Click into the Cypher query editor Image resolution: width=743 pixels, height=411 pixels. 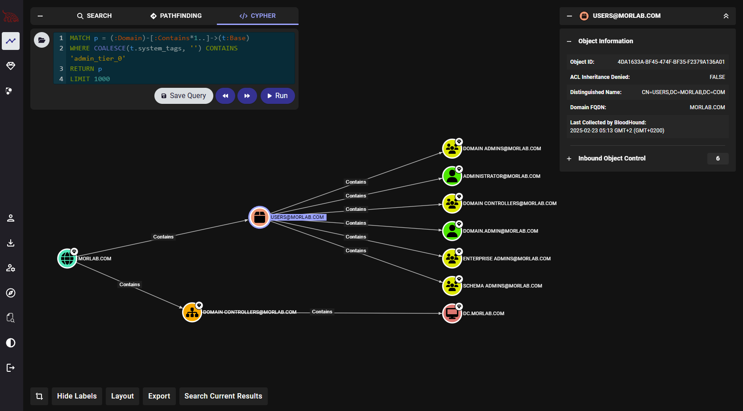(174, 58)
